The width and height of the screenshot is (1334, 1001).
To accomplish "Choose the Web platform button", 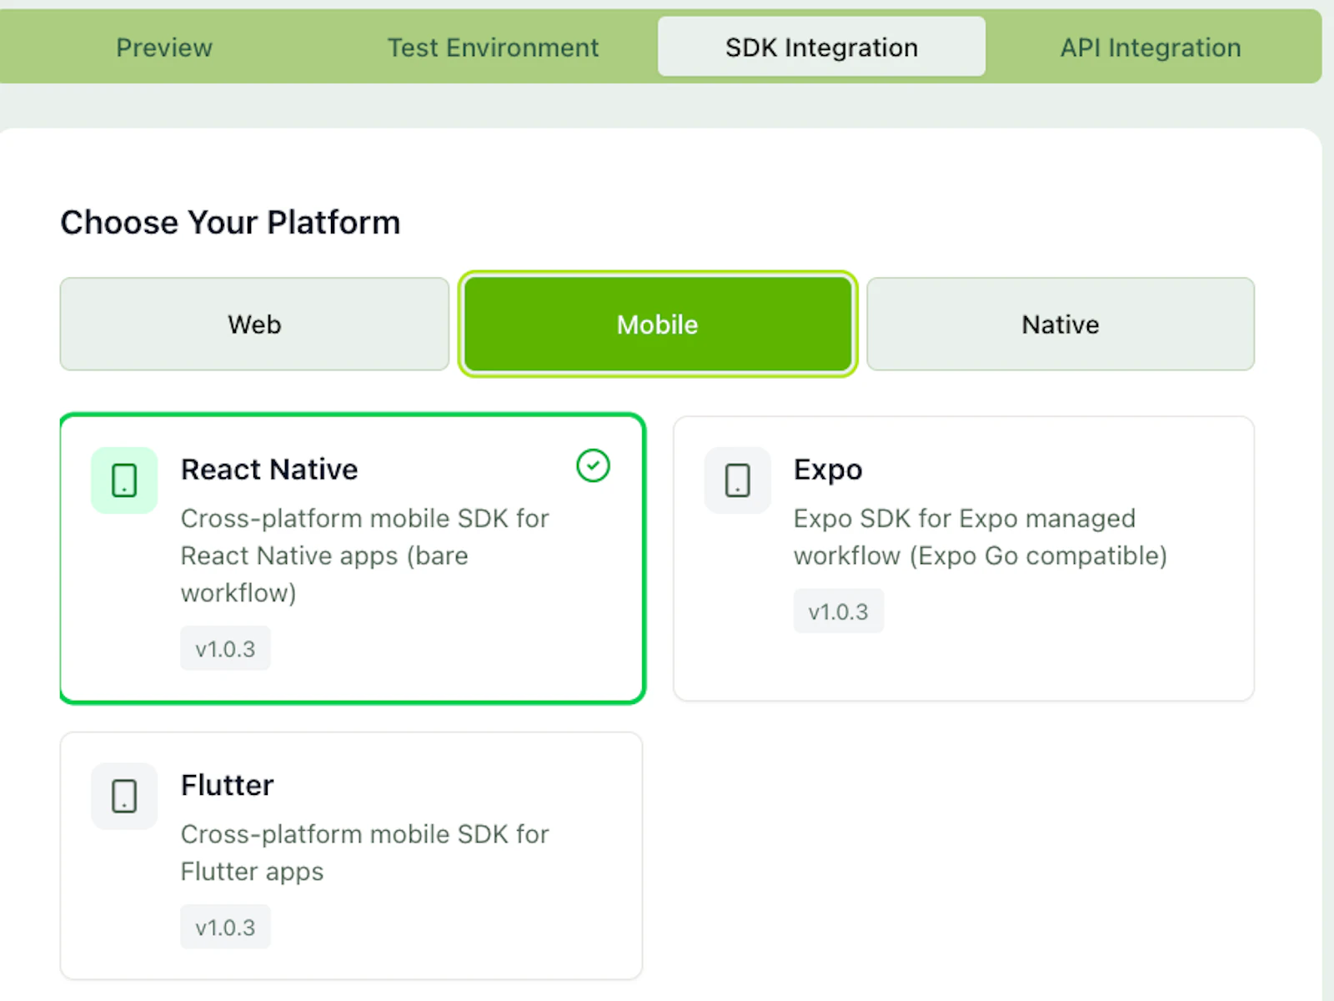I will pos(254,324).
